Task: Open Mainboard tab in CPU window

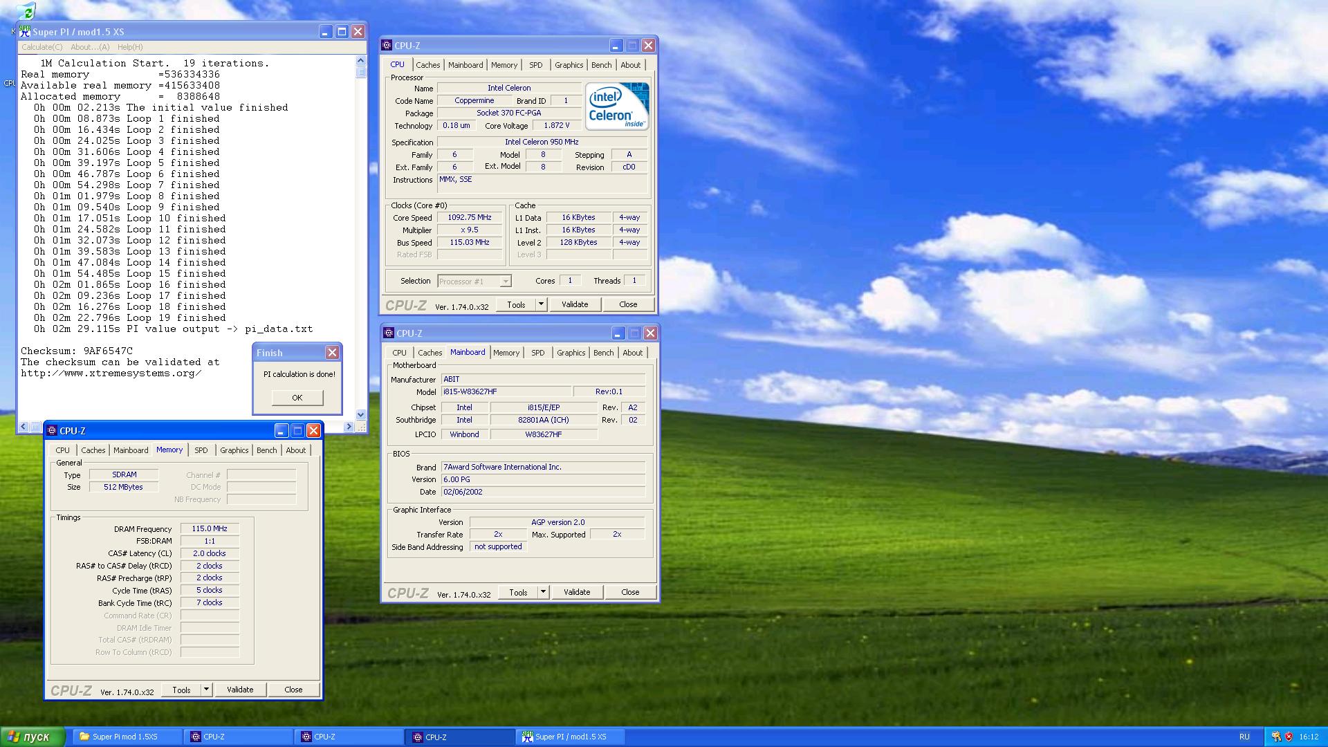Action: (x=465, y=65)
